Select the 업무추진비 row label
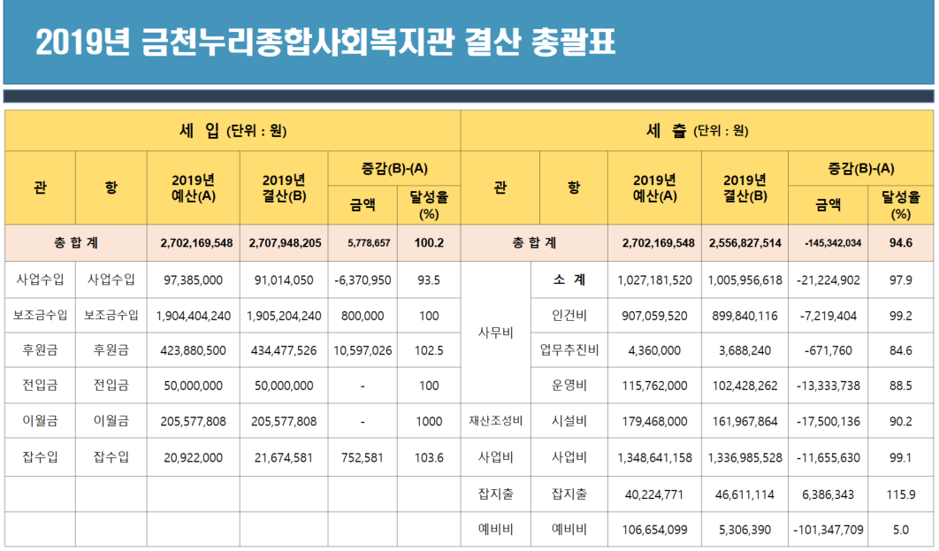The width and height of the screenshot is (939, 551). (574, 350)
